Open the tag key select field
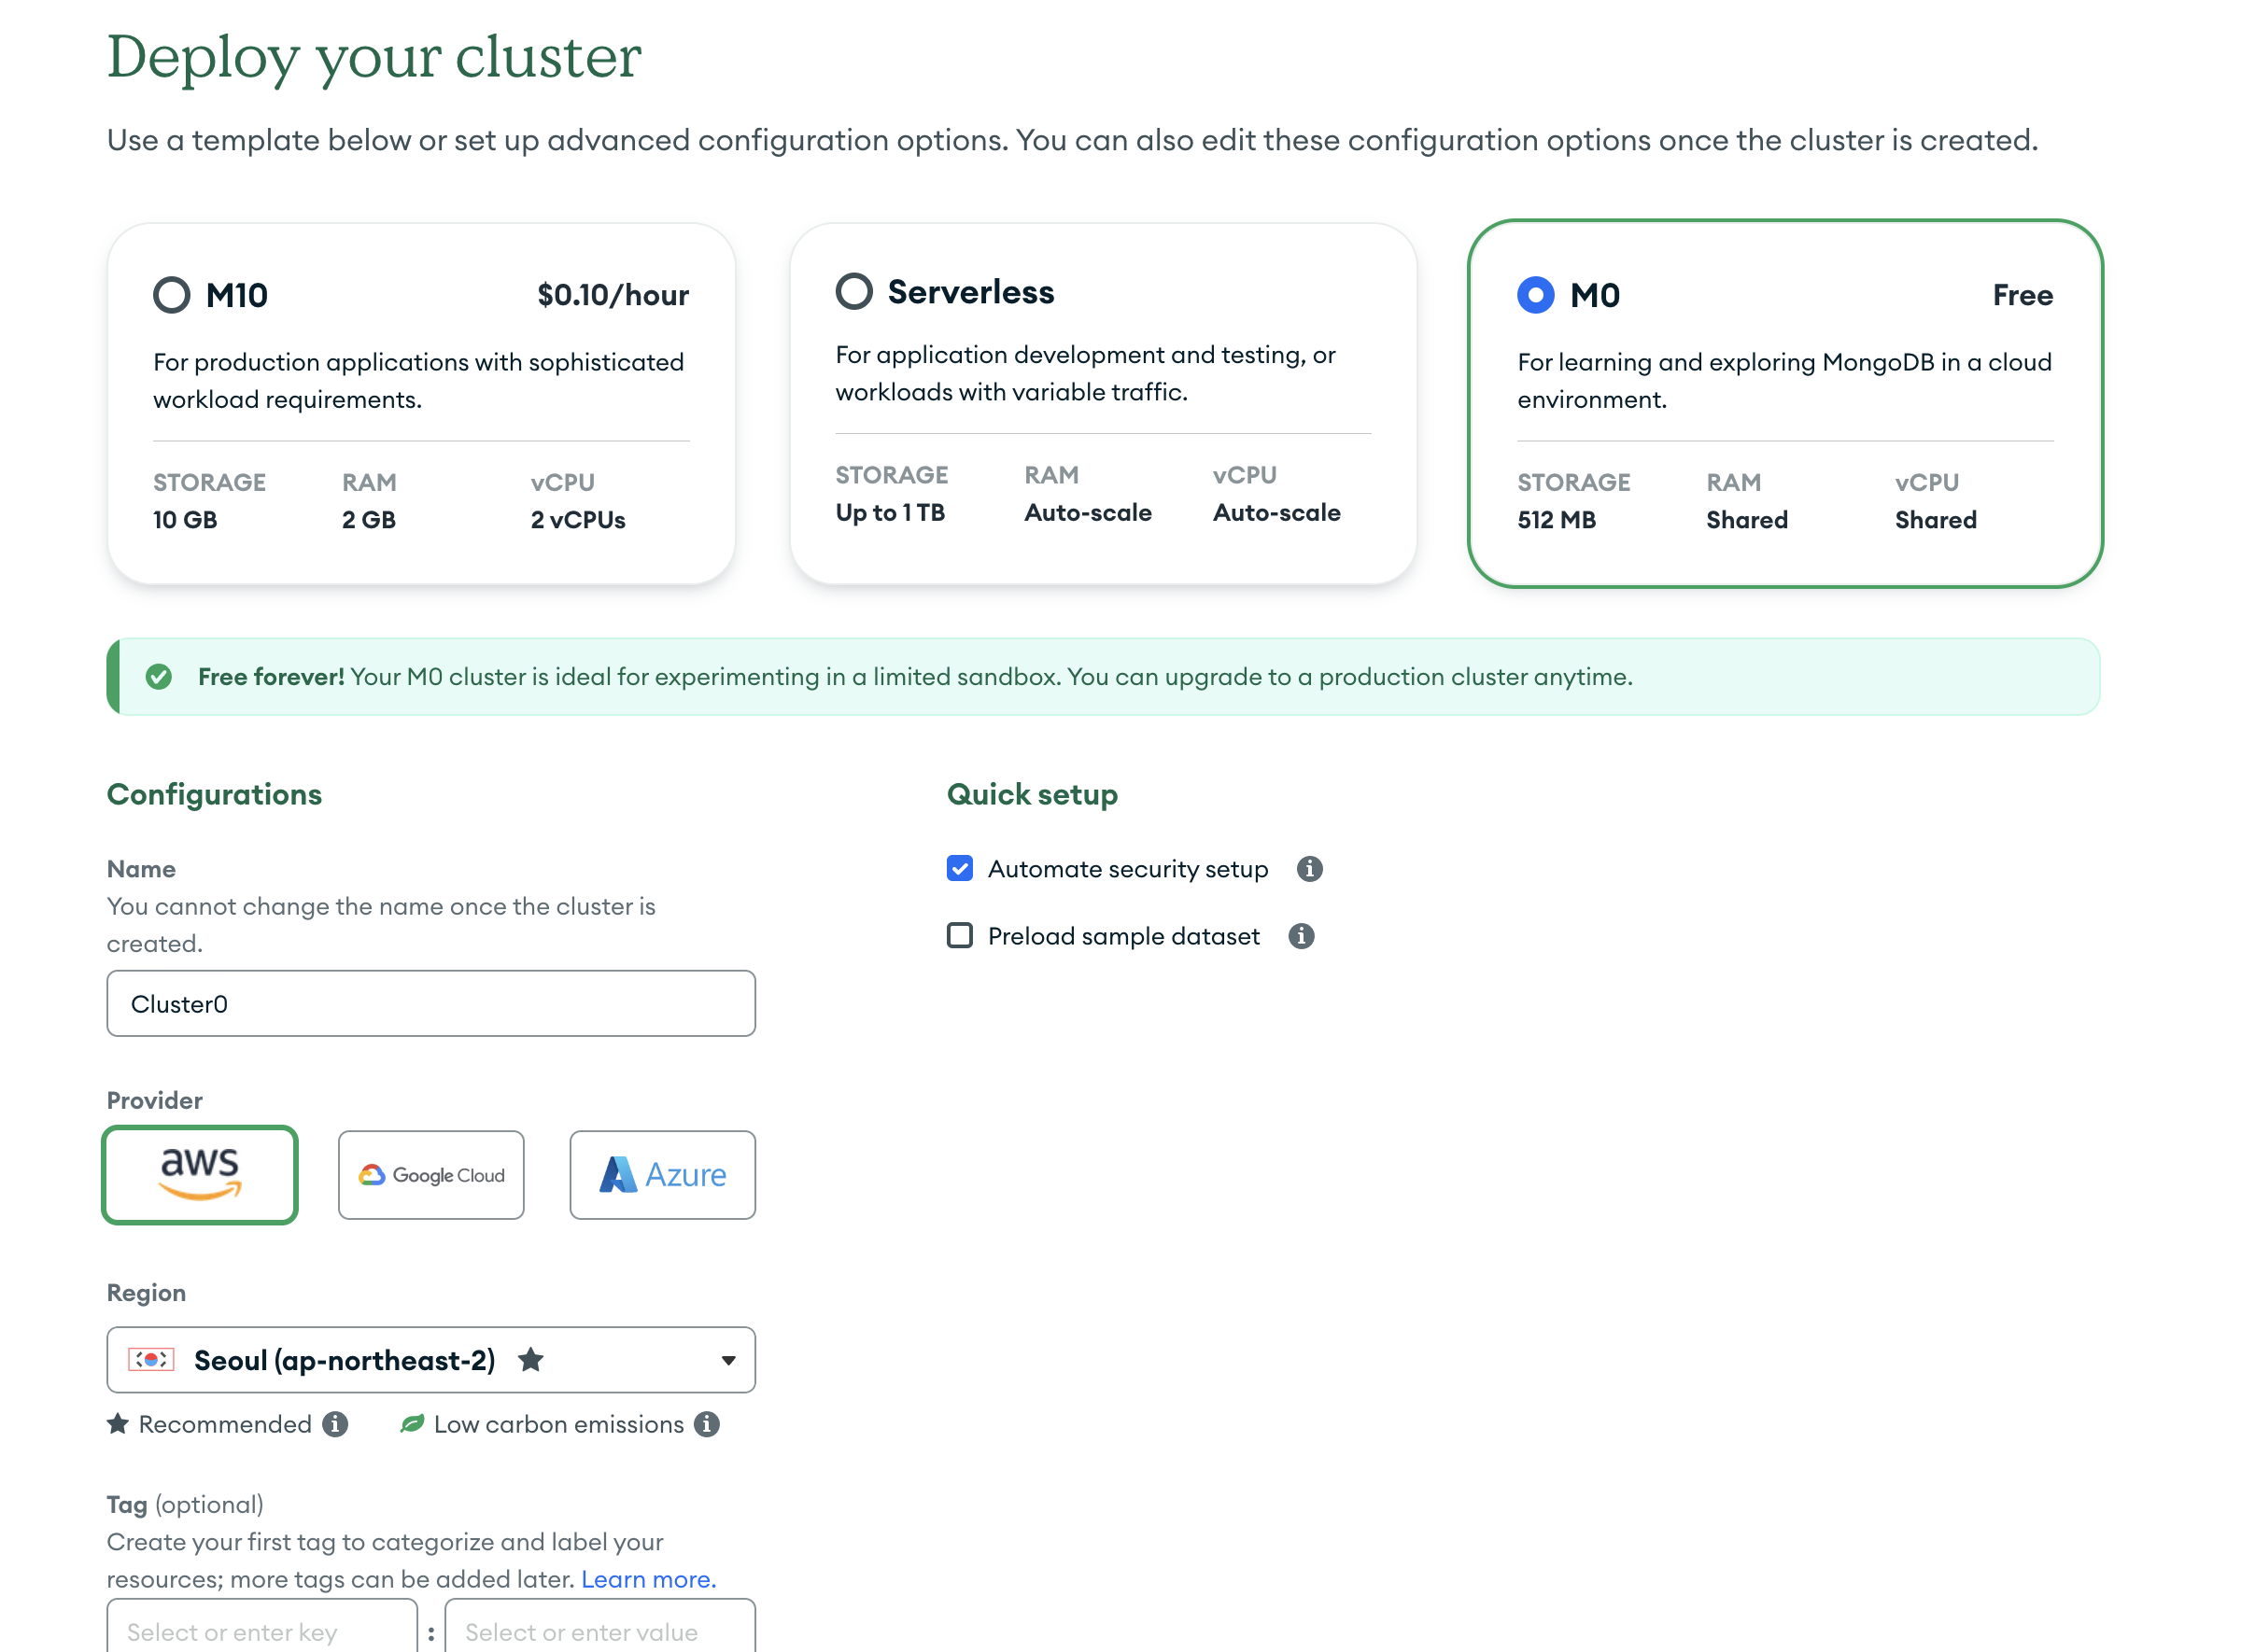The height and width of the screenshot is (1652, 2241). point(262,1630)
